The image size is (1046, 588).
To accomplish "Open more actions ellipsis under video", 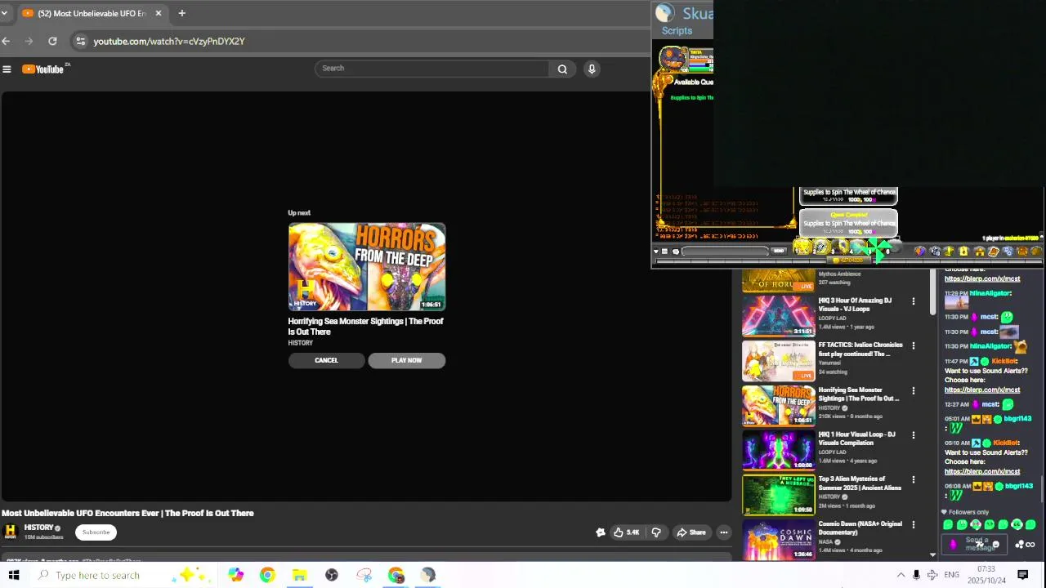I will 723,532.
